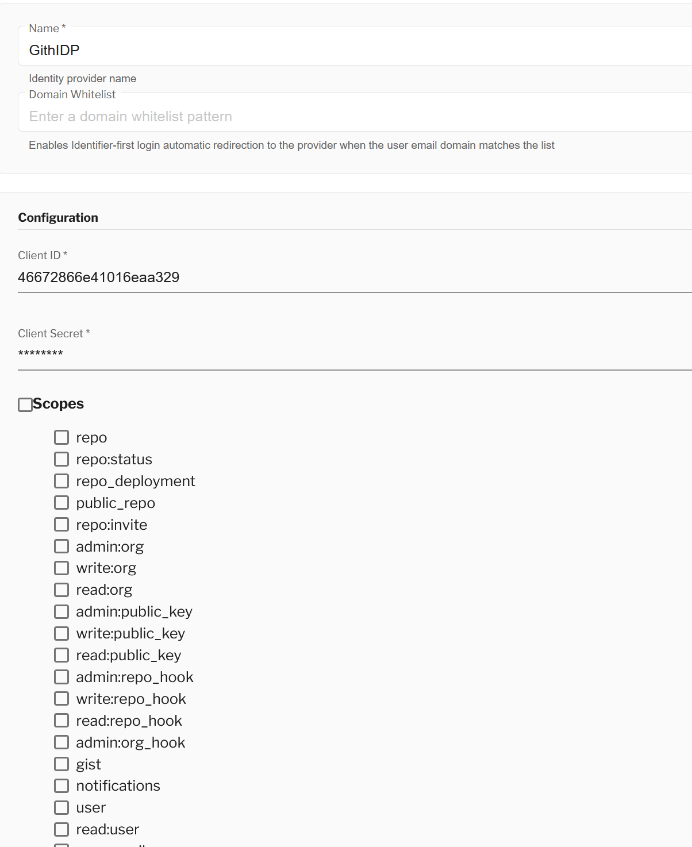Enable the admin:org scope

point(61,546)
